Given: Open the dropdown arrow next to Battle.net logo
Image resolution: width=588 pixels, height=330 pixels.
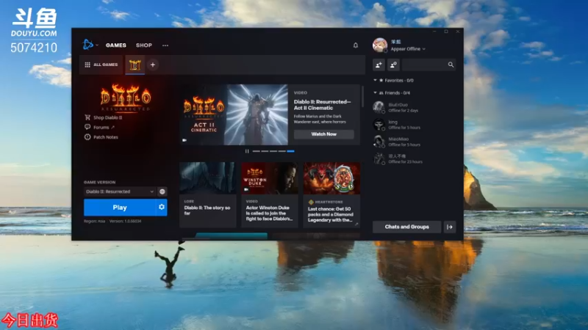Looking at the screenshot, I should point(97,45).
